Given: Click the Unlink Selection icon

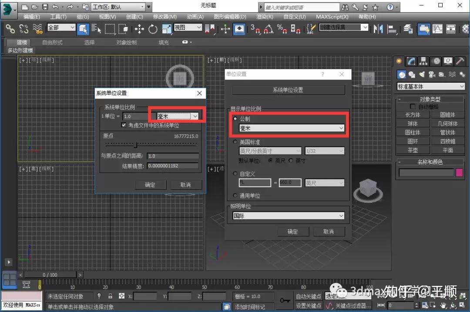Looking at the screenshot, I should coord(23,29).
